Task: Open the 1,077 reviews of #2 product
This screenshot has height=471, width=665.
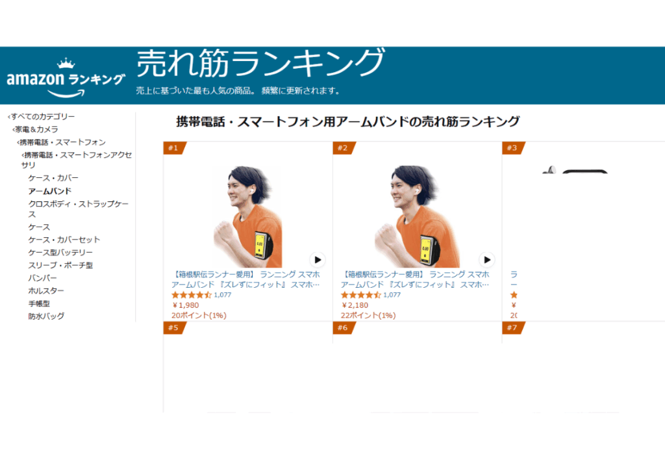Action: click(392, 295)
